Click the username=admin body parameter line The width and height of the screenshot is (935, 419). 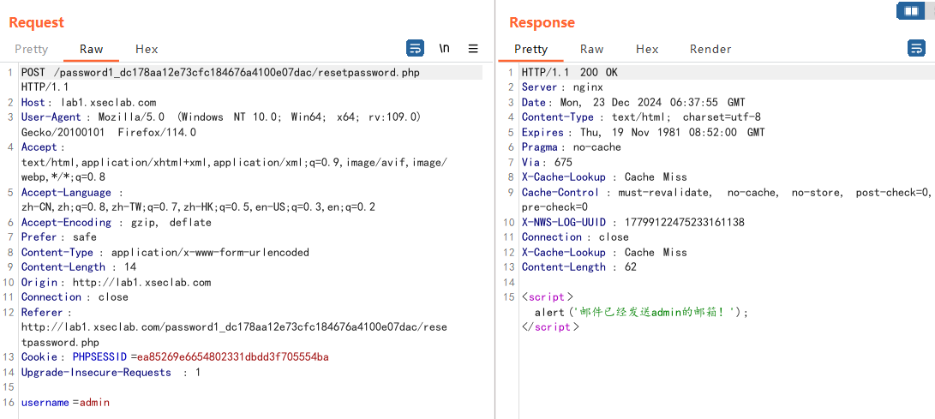[65, 402]
